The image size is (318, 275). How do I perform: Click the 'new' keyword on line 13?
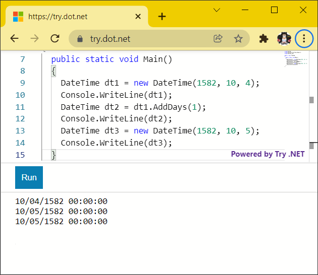pyautogui.click(x=141, y=131)
